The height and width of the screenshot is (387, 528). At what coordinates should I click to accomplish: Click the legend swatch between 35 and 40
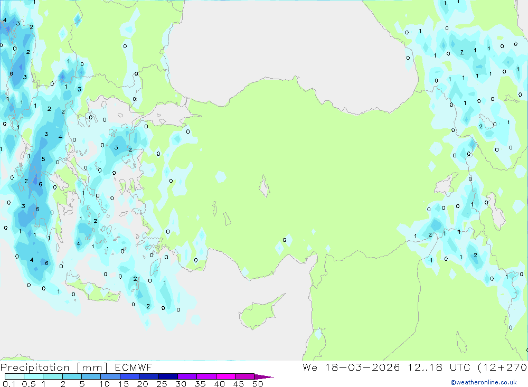[x=206, y=376]
